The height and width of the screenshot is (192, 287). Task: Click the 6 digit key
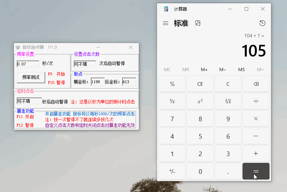[x=228, y=136]
